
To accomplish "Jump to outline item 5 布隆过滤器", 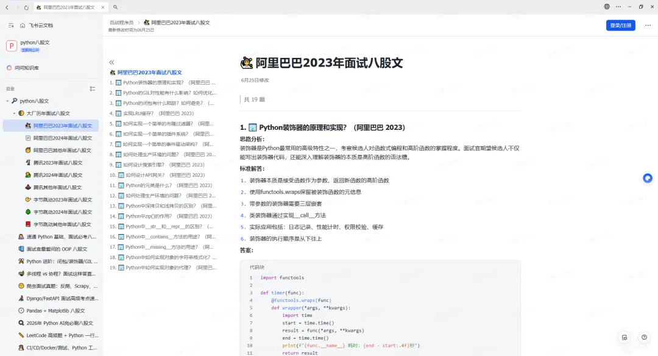I will [x=168, y=124].
